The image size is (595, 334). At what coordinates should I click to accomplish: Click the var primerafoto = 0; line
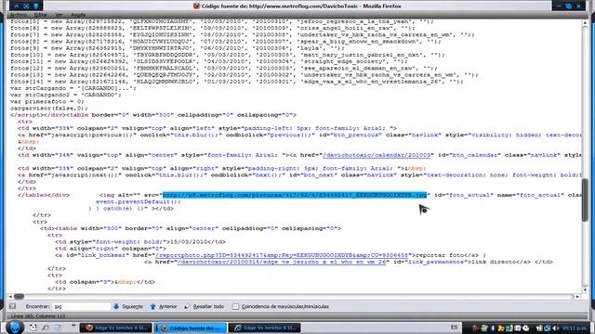click(47, 101)
